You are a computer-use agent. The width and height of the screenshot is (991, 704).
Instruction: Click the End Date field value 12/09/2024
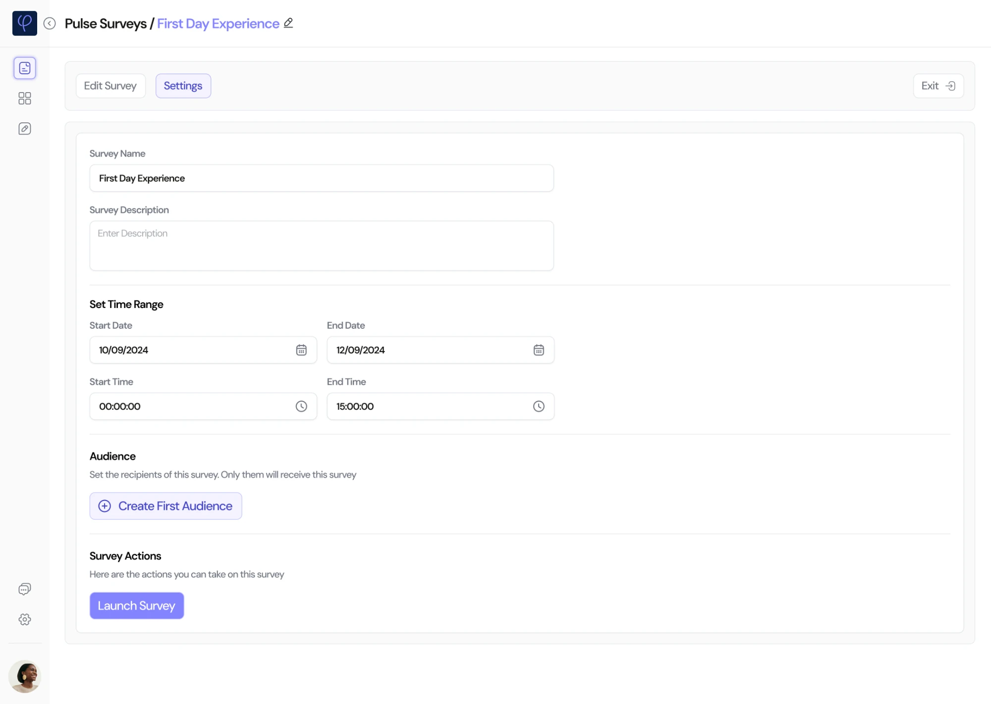click(x=361, y=350)
